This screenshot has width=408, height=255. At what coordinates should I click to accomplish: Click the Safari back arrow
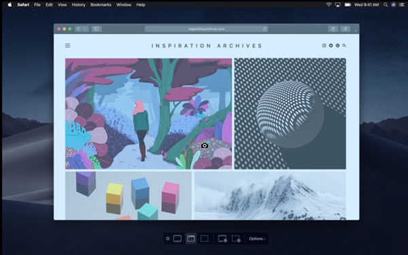[79, 29]
